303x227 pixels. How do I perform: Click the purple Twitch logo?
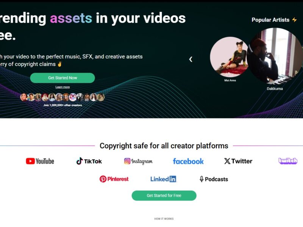point(288,161)
